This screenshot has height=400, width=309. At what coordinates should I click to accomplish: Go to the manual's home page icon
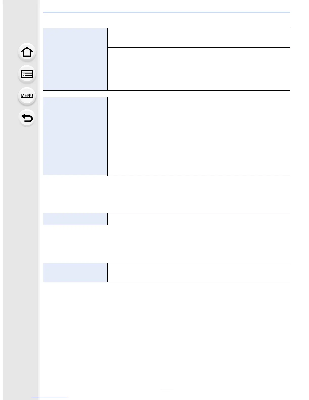point(27,52)
